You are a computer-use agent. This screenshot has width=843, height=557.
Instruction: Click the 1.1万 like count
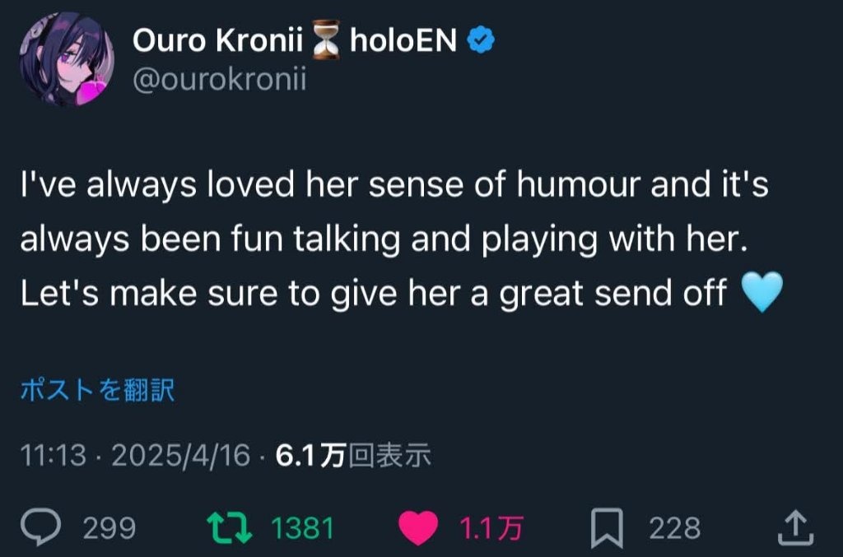tap(491, 528)
